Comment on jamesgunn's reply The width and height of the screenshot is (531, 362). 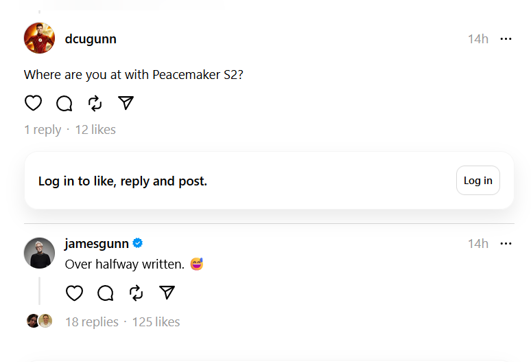(105, 293)
